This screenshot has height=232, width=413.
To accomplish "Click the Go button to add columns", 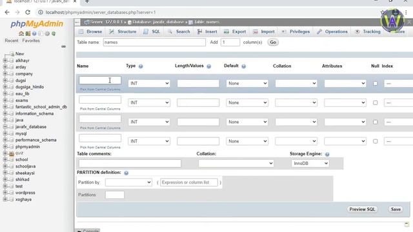I will pyautogui.click(x=273, y=43).
